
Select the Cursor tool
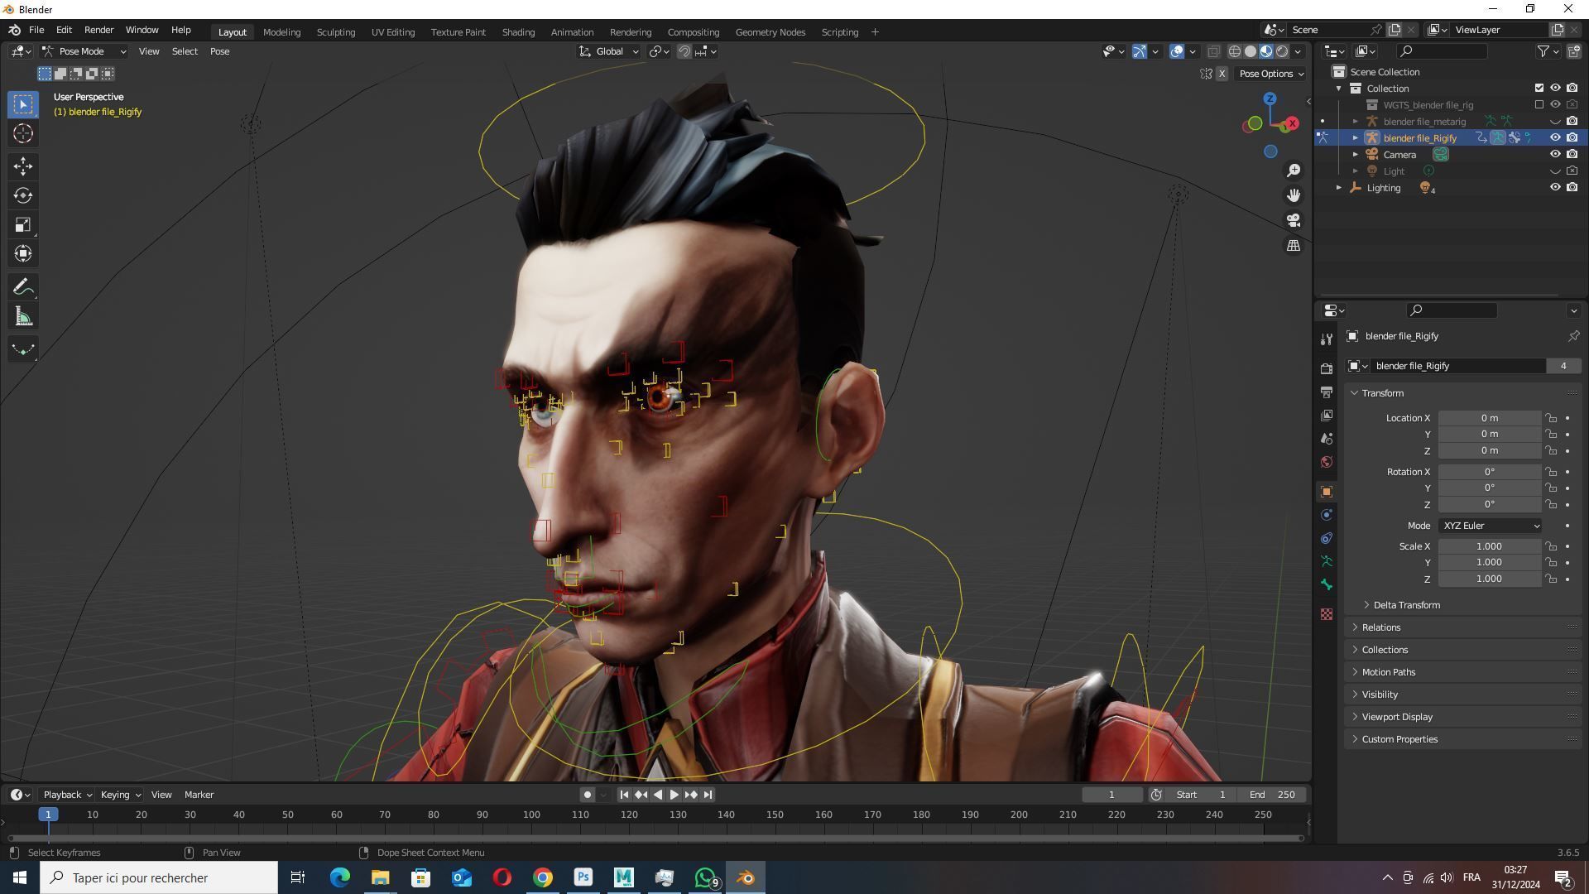(x=23, y=133)
